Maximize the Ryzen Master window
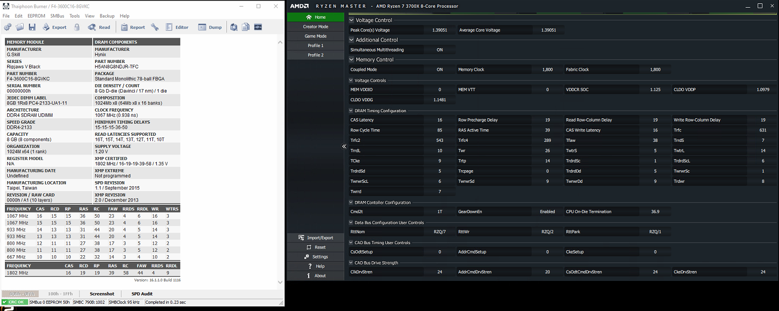This screenshot has width=779, height=311. 760,5
